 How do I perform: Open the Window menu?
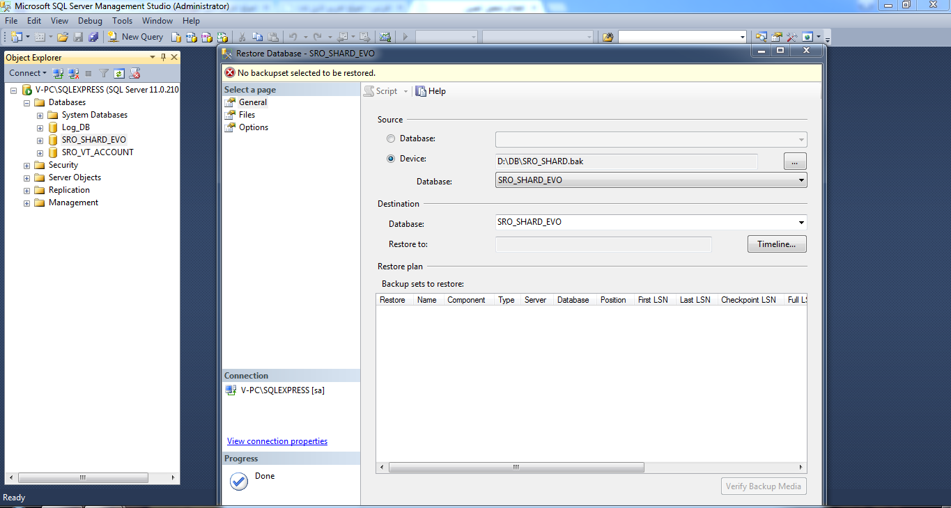point(157,21)
